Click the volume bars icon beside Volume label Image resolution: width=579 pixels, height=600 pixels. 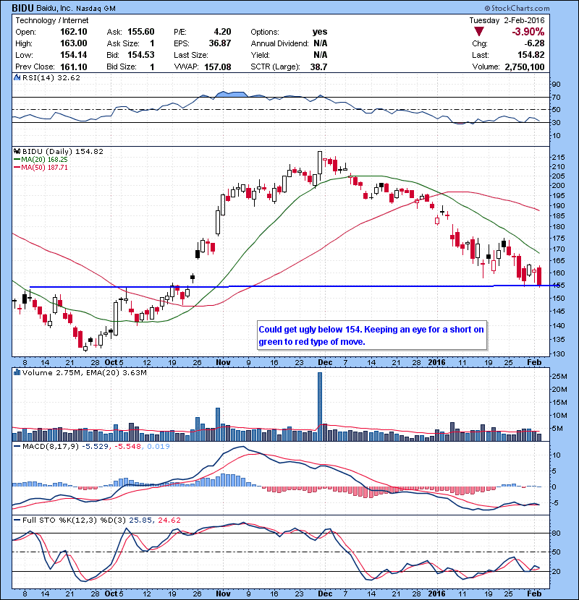17,372
